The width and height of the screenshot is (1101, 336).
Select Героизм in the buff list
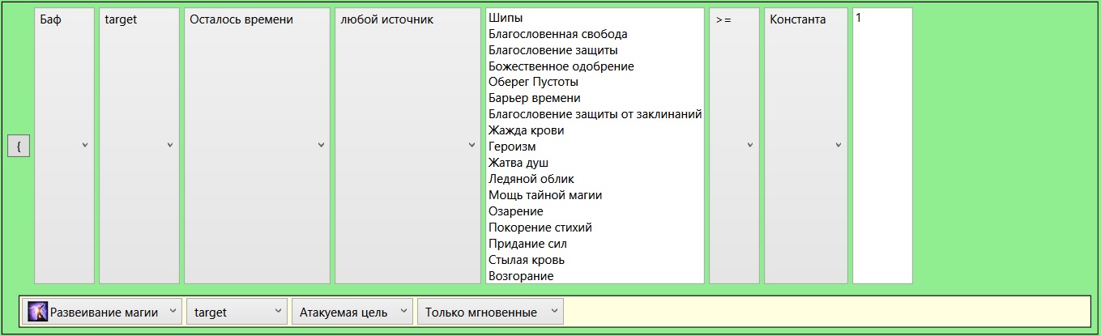[512, 147]
